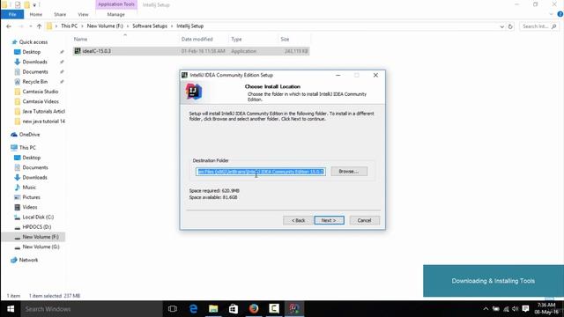The height and width of the screenshot is (317, 564).
Task: Open pinned Downloads under Quick access
Action: point(34,62)
